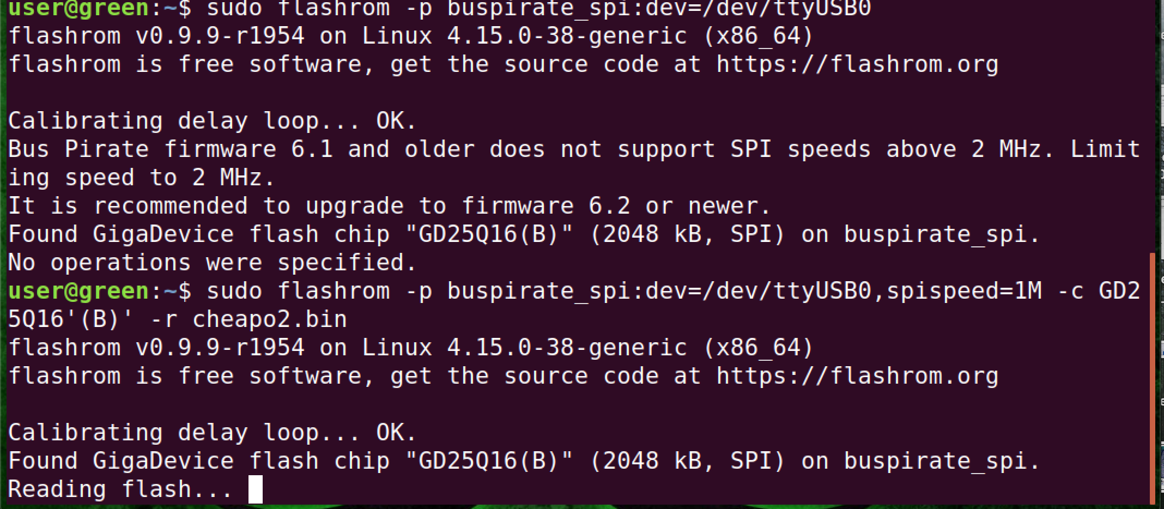Click "v0.9.9-r1954" in the first flashrom version line
Screen dimensions: 1164x509
pos(220,36)
